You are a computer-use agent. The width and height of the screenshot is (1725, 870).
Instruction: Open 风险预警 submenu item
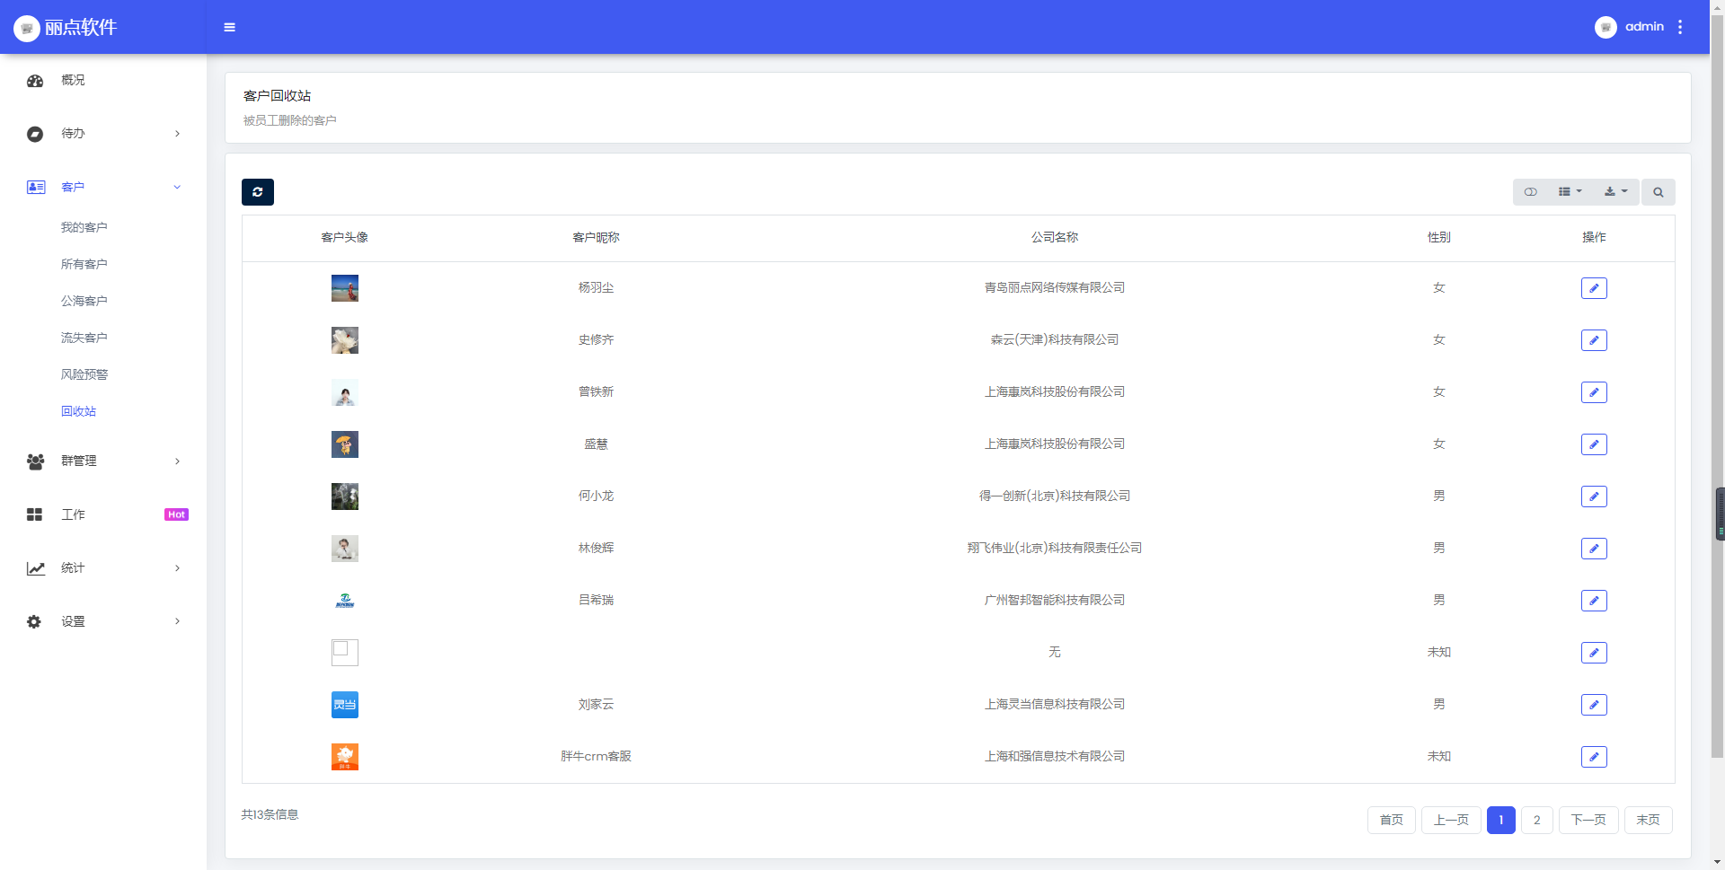[84, 374]
